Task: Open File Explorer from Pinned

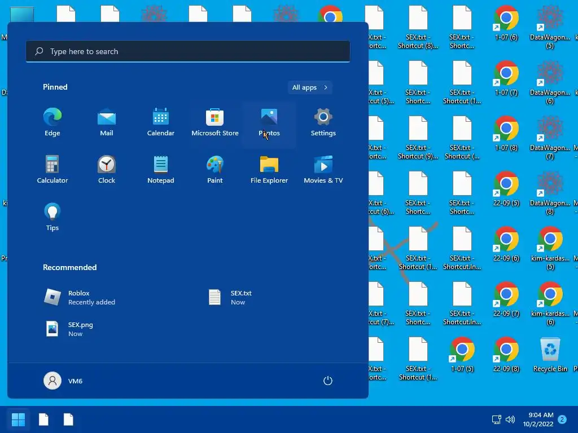Action: [269, 169]
